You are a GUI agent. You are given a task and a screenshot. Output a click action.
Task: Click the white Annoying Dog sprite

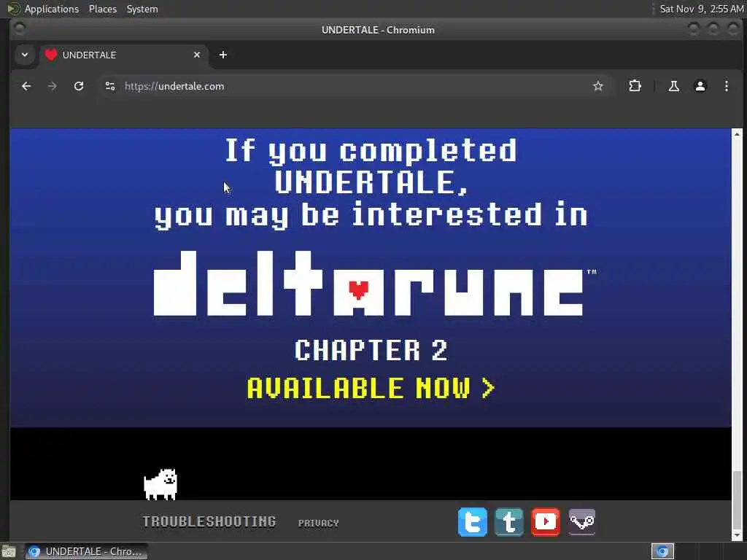click(160, 484)
